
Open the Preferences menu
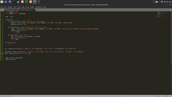click(38, 7)
